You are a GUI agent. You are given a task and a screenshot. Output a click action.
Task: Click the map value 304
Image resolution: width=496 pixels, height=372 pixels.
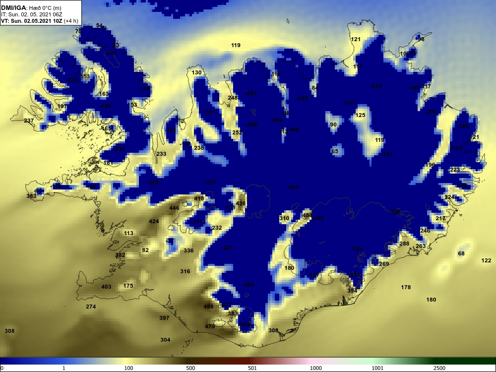tap(165, 340)
